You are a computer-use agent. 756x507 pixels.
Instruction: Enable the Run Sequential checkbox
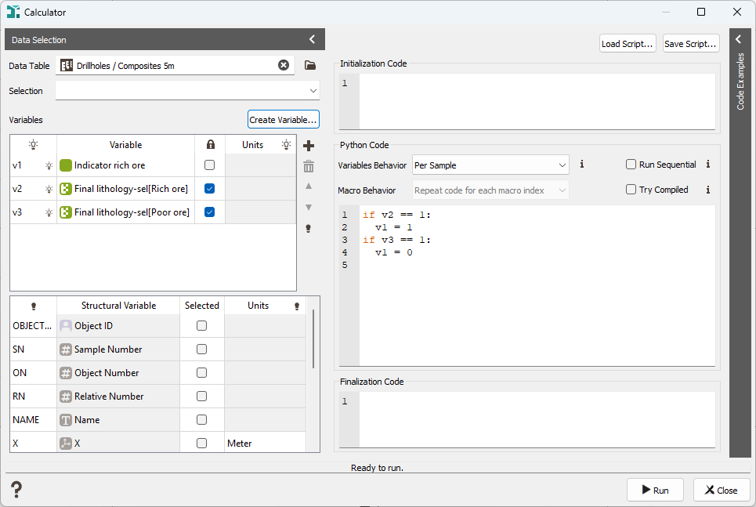631,165
